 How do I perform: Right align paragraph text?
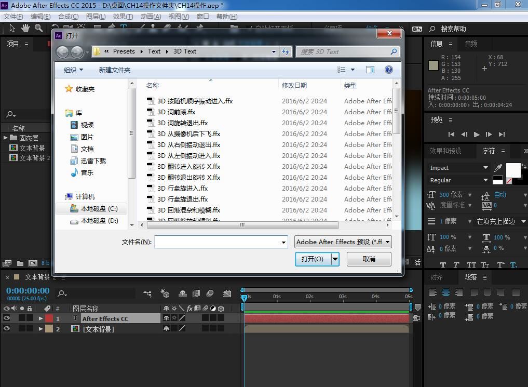pos(459,292)
